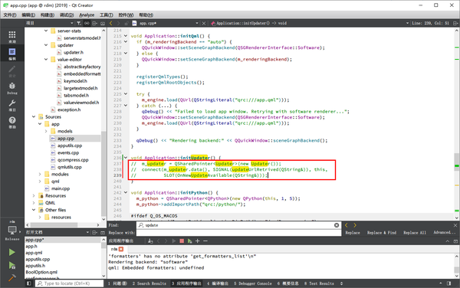Open Projects mode wrench icon
460x288 pixels.
pos(12,105)
